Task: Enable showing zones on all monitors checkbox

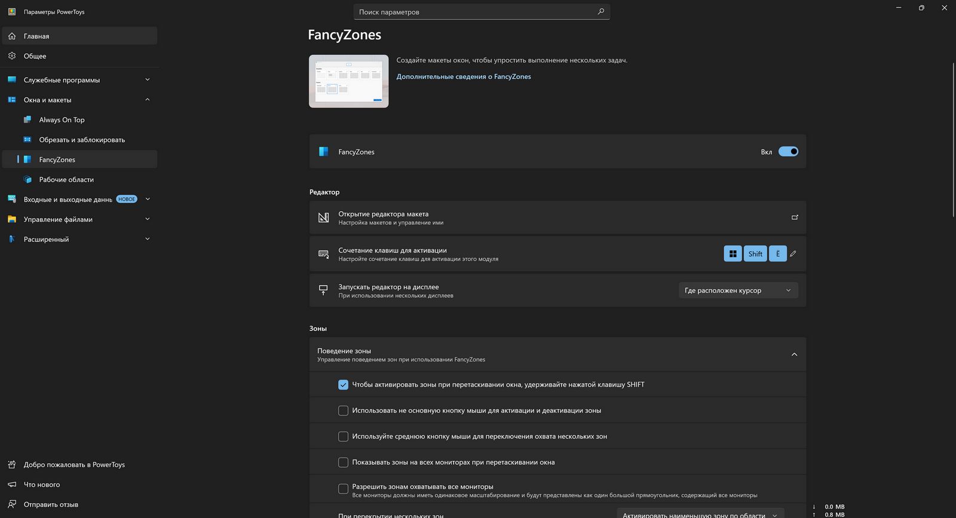Action: (343, 462)
